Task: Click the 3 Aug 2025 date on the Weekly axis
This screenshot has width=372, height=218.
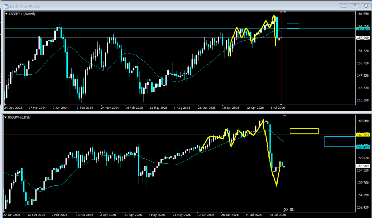Action: (x=182, y=108)
